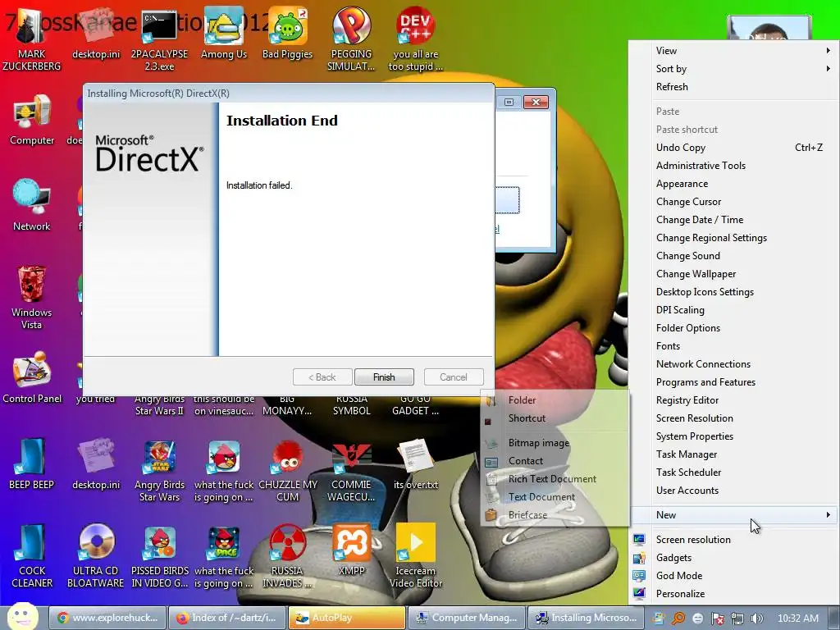Switch to www.explorehuck... Chrome taskbar button
Screen dimensions: 840x630
(107, 618)
